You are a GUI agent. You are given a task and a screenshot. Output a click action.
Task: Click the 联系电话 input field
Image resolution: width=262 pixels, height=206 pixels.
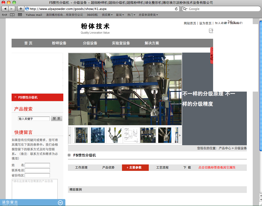37,170
